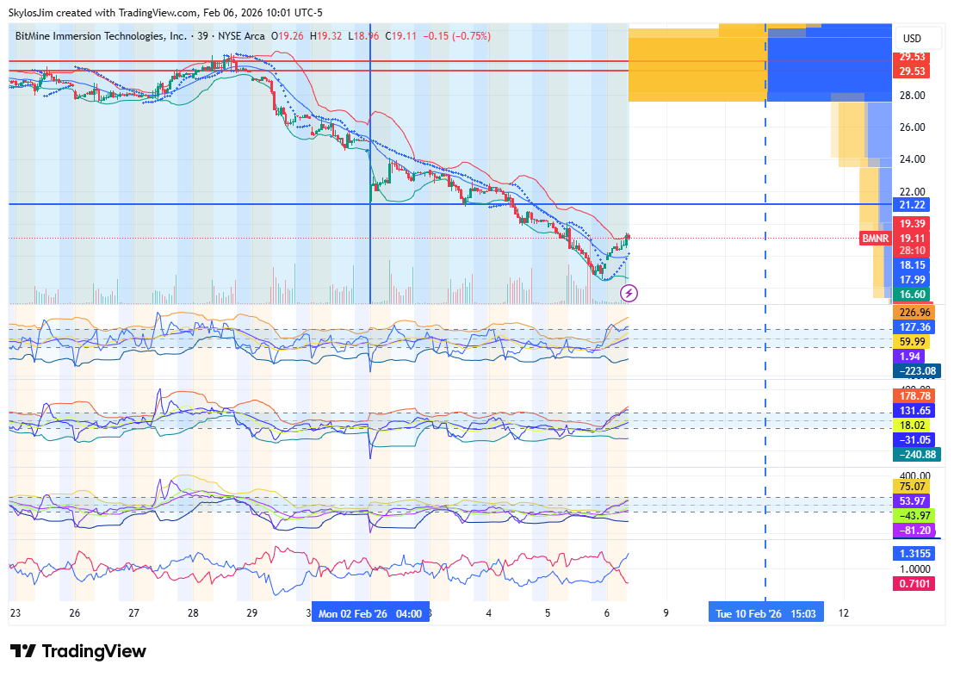Click the blue 1.3155 ratio label
954x677 pixels.
click(x=914, y=554)
